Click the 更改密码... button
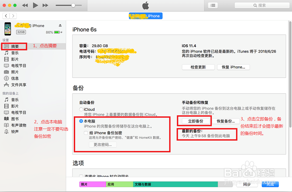Screen dimensions: 292x192 click(103, 145)
